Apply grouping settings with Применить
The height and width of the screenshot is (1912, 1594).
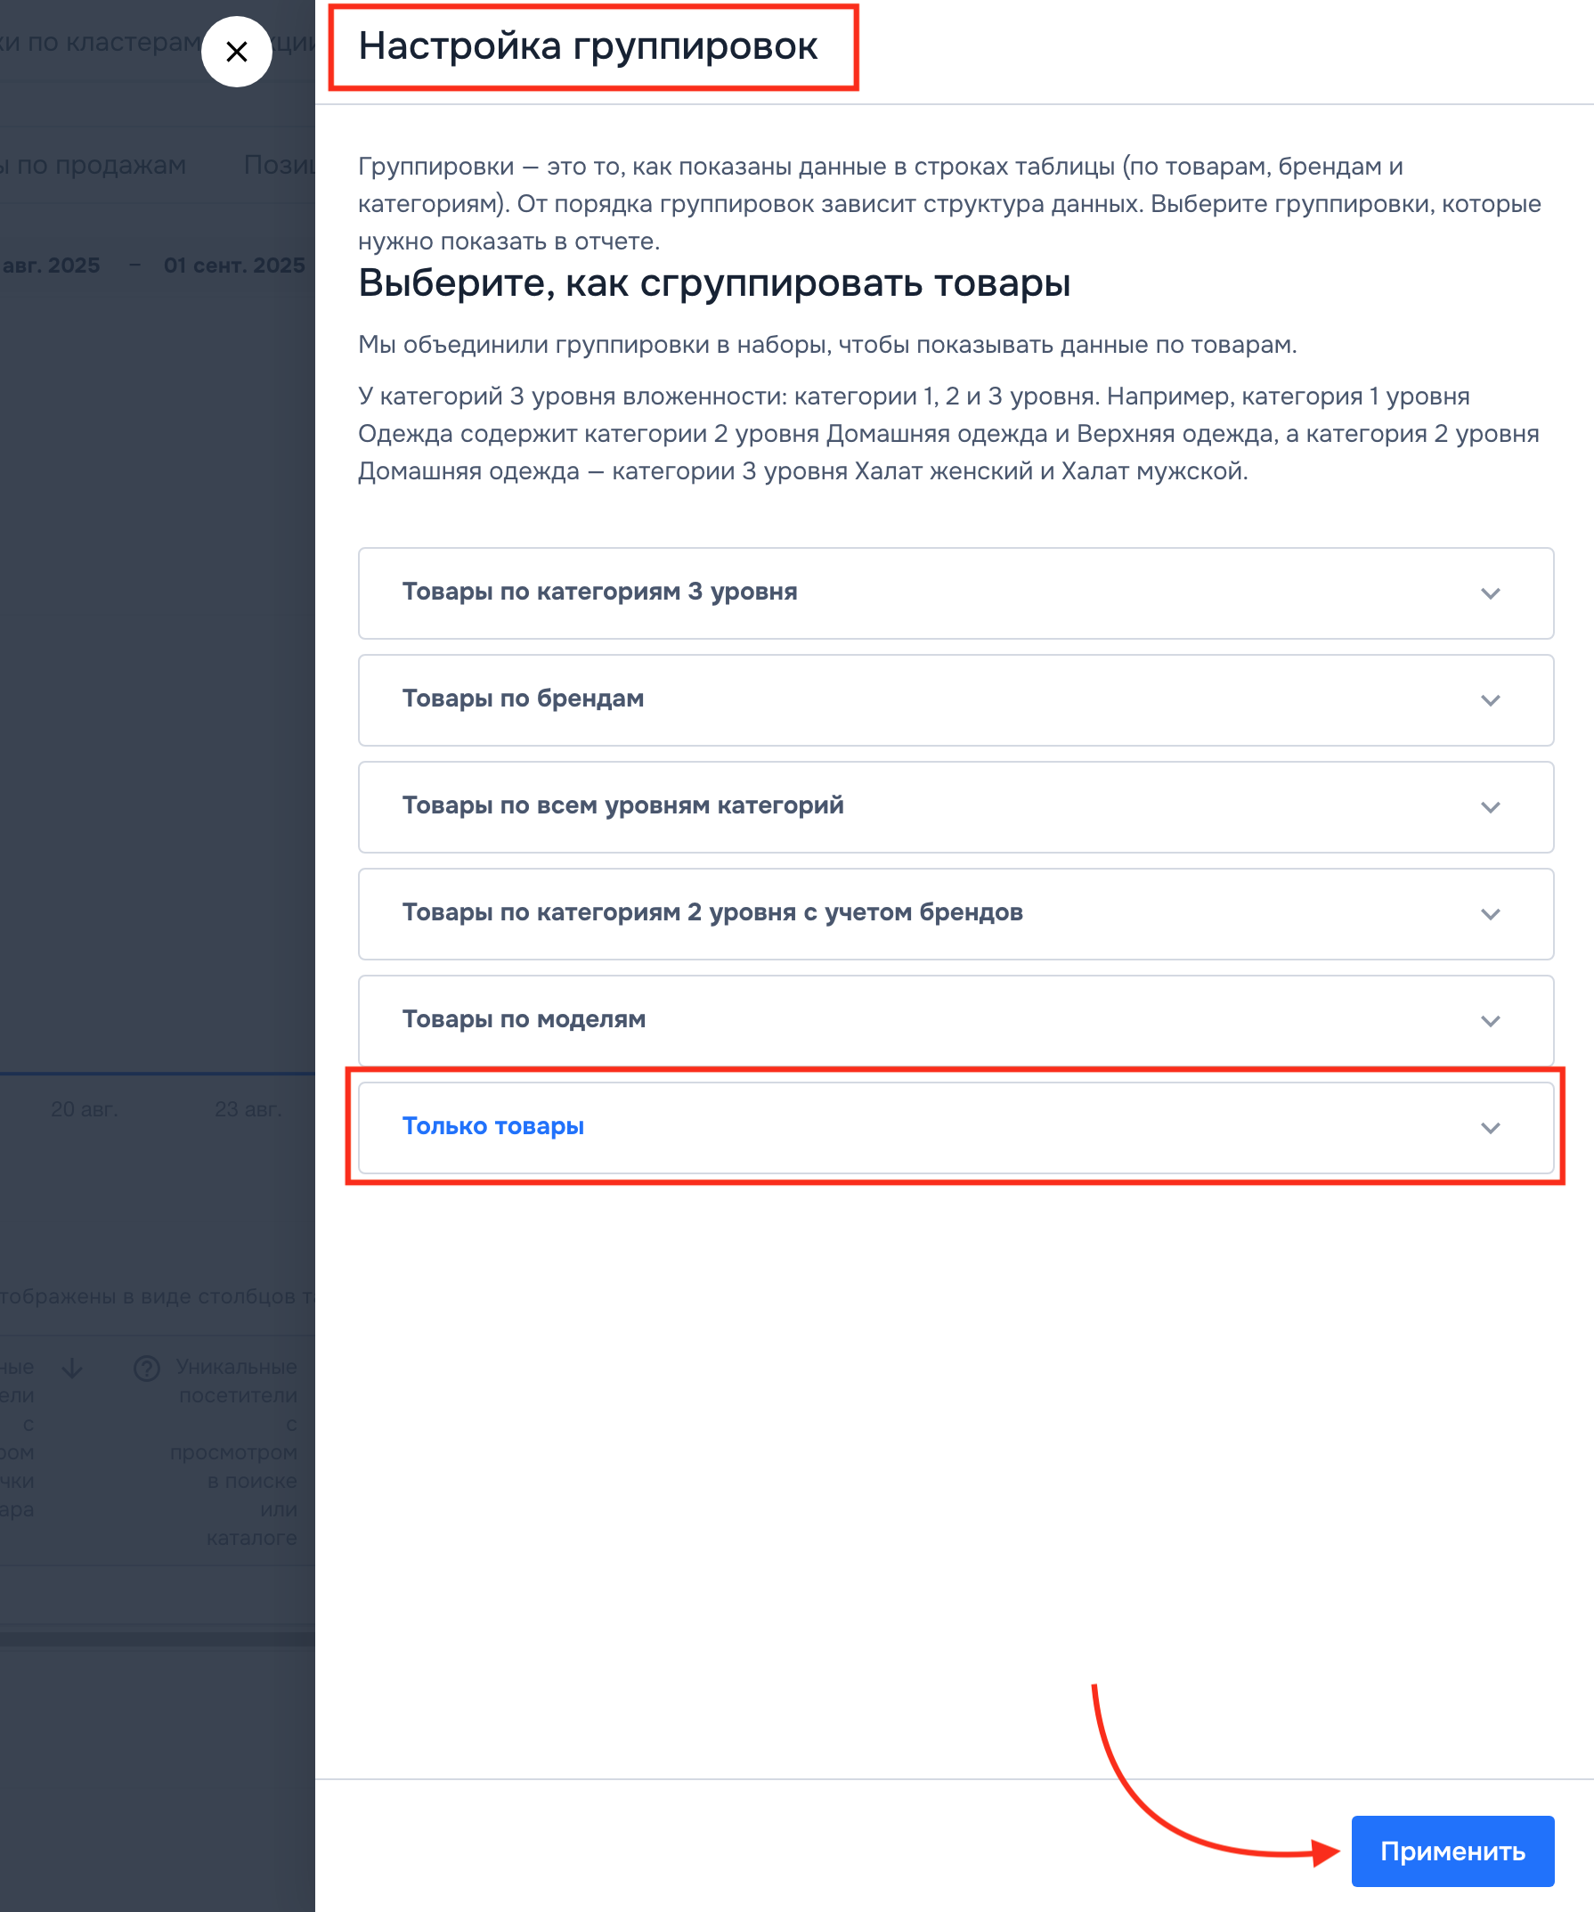pos(1453,1851)
